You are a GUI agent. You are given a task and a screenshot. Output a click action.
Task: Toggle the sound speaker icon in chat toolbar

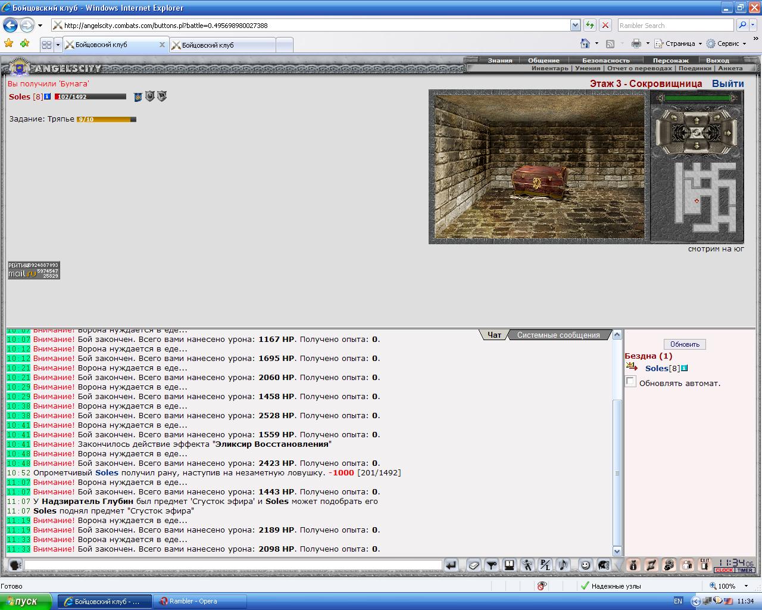click(x=563, y=565)
